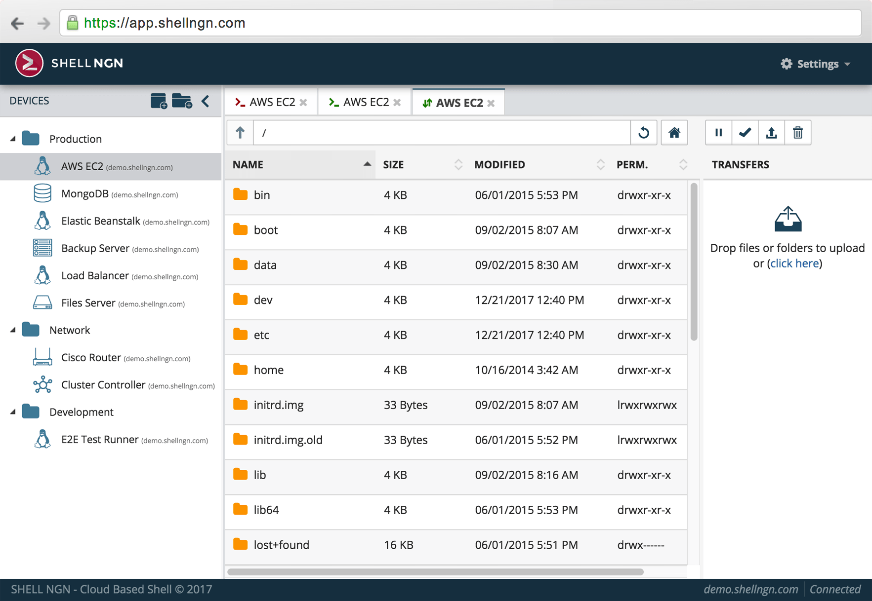Image resolution: width=872 pixels, height=601 pixels.
Task: Click the trash icon in the transfers toolbar
Action: (x=798, y=133)
